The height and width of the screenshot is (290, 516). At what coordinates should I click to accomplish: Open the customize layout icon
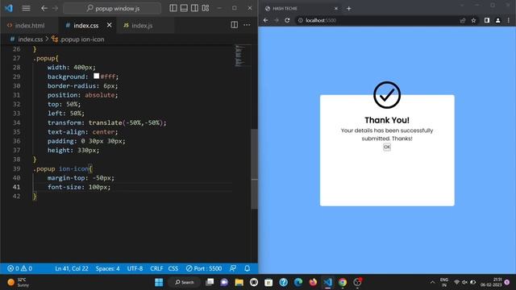coord(206,8)
